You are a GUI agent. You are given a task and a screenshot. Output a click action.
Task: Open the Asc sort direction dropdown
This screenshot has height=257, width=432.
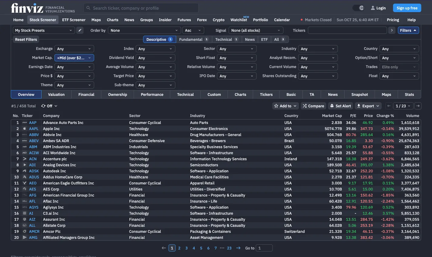[193, 30]
